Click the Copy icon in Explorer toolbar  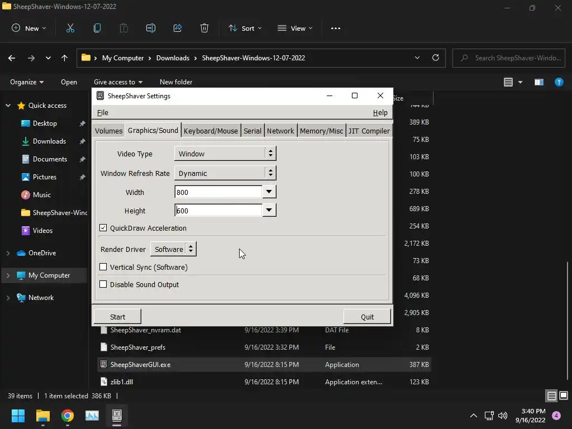[97, 28]
